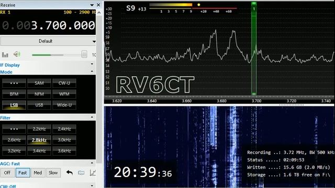Set AGC to Med
335x188 pixels.
(38, 173)
